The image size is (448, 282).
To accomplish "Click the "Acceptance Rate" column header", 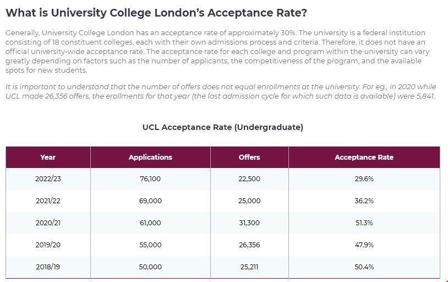I will pyautogui.click(x=364, y=157).
